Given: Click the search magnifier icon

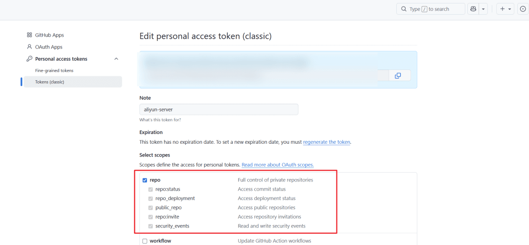Looking at the screenshot, I should tap(404, 9).
